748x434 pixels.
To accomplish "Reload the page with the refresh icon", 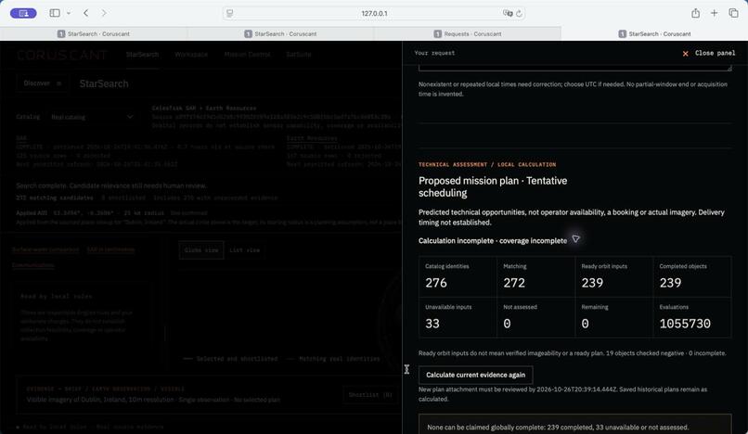I will click(x=519, y=13).
